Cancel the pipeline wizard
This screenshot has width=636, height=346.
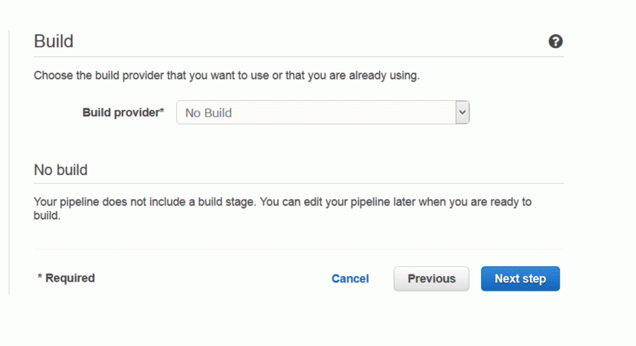pos(350,278)
